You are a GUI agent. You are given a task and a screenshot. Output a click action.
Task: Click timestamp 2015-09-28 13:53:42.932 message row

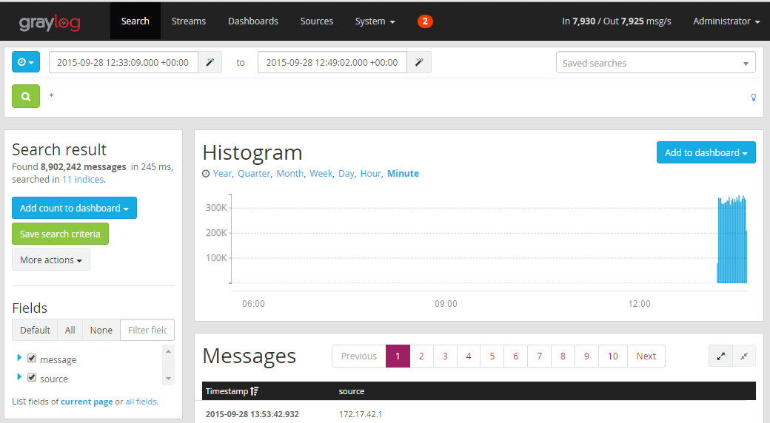point(252,414)
